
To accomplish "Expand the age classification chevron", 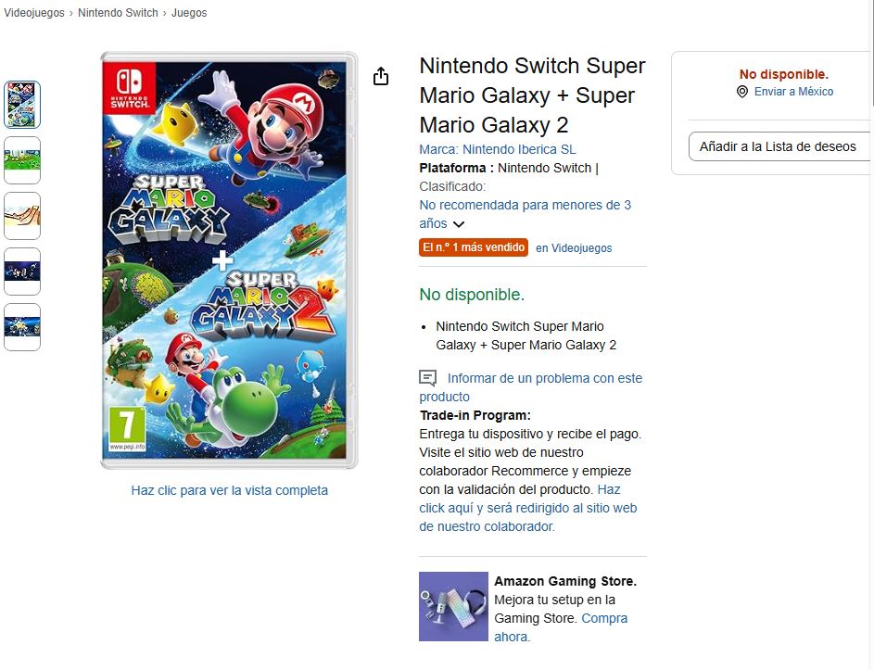I will 459,224.
